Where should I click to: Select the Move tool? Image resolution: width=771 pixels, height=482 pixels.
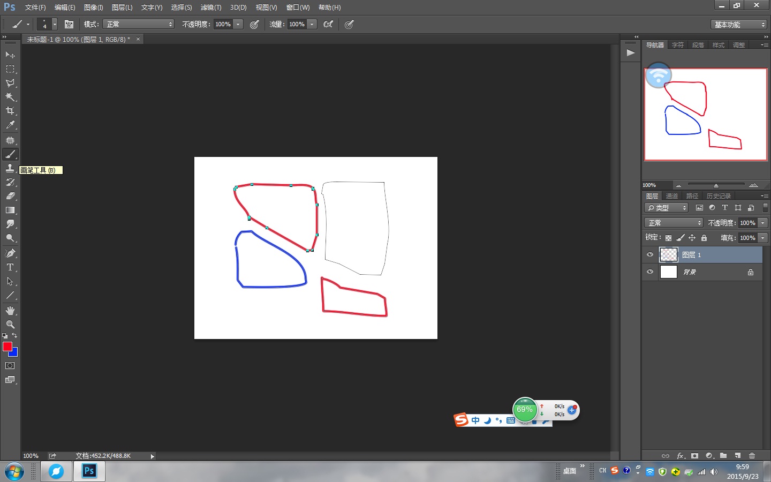pyautogui.click(x=10, y=55)
